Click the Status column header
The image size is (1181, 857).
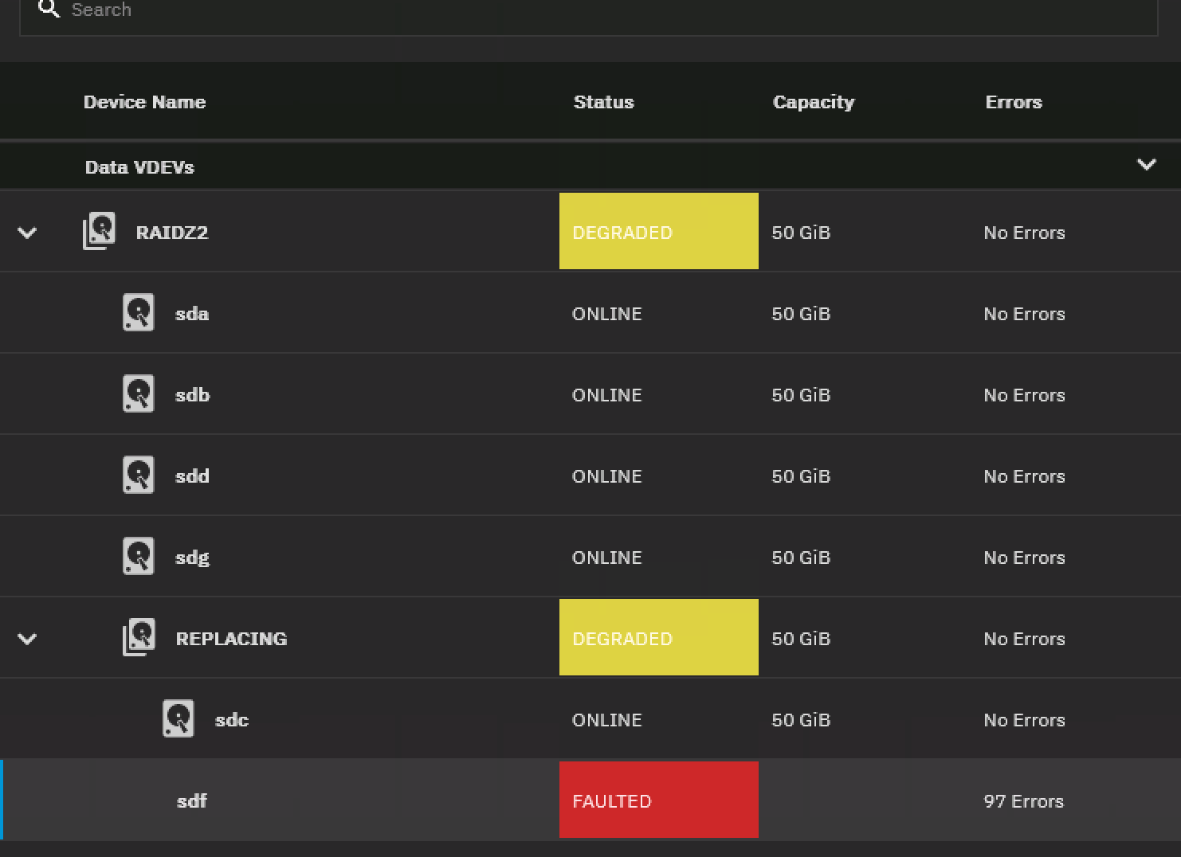tap(603, 102)
